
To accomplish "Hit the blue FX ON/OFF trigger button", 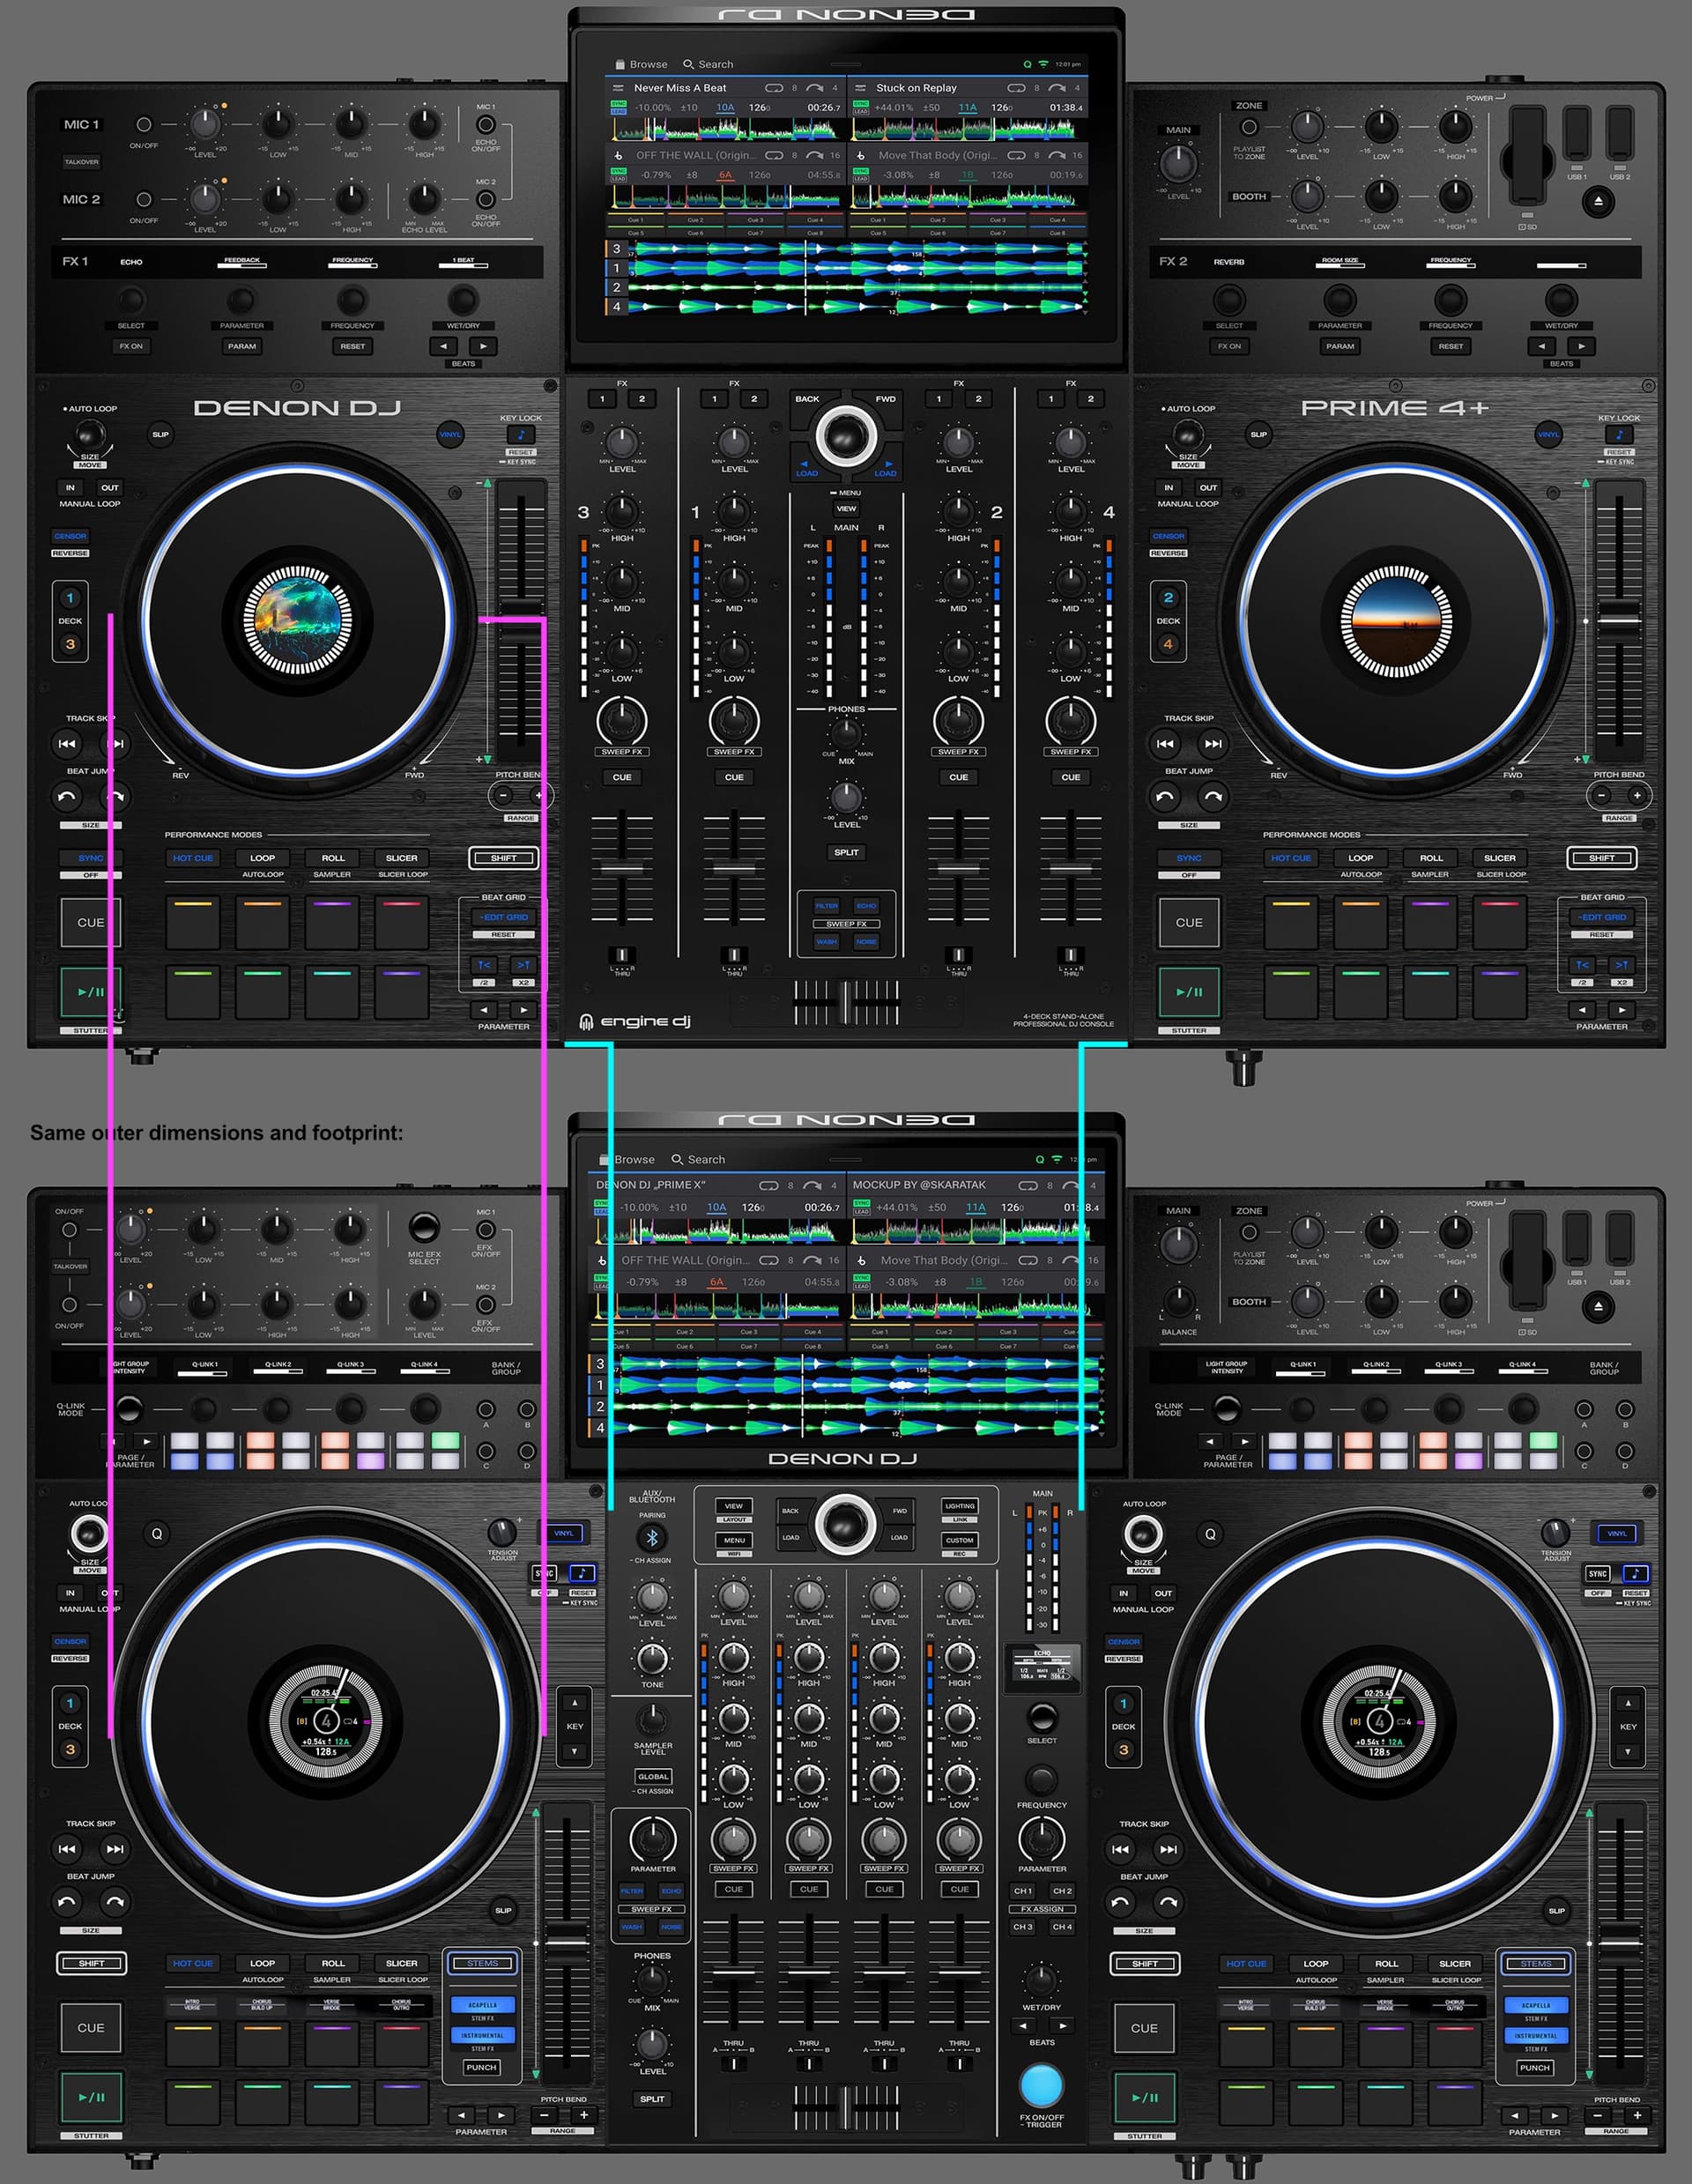I will pyautogui.click(x=1041, y=2085).
